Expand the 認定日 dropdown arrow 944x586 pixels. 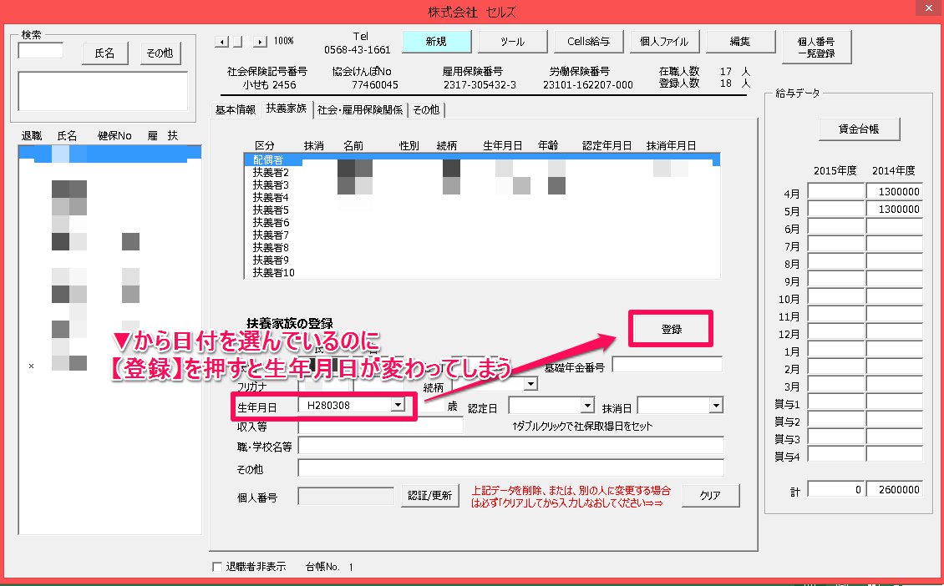point(588,406)
